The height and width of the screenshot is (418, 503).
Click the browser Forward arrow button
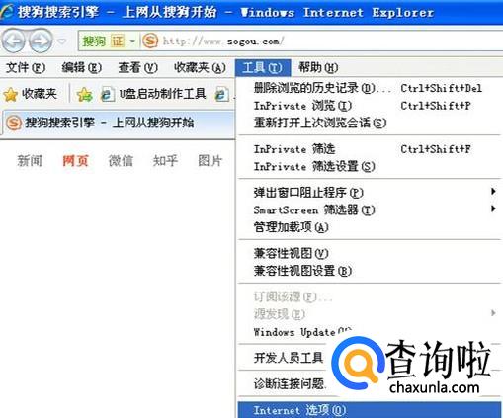[41, 42]
